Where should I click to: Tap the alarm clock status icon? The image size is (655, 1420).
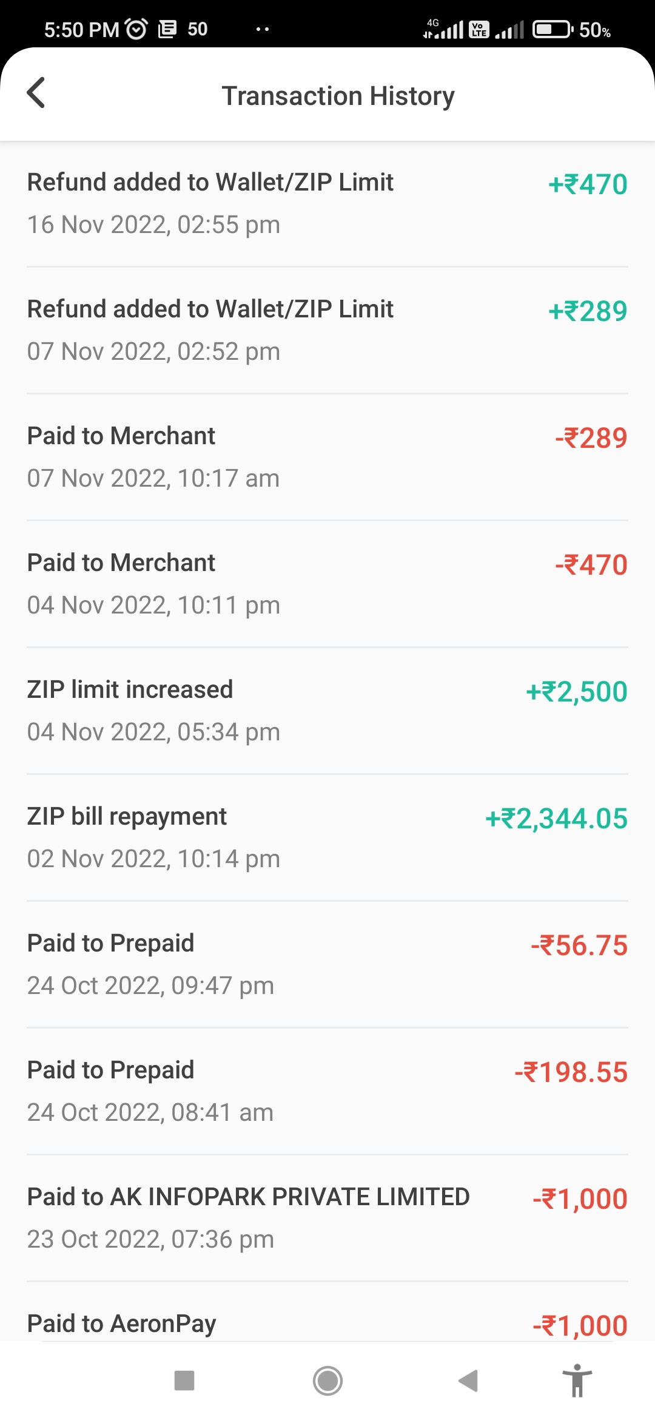(x=136, y=29)
